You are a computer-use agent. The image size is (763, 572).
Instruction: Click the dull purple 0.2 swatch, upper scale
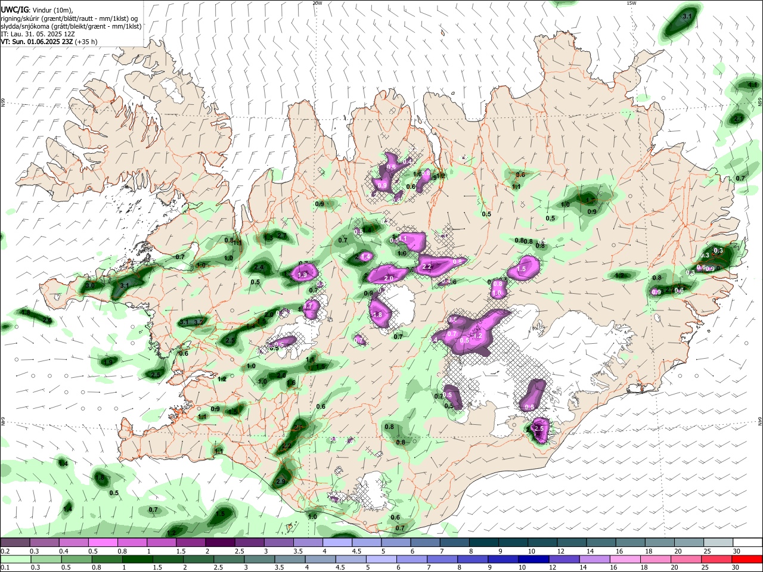click(15, 543)
